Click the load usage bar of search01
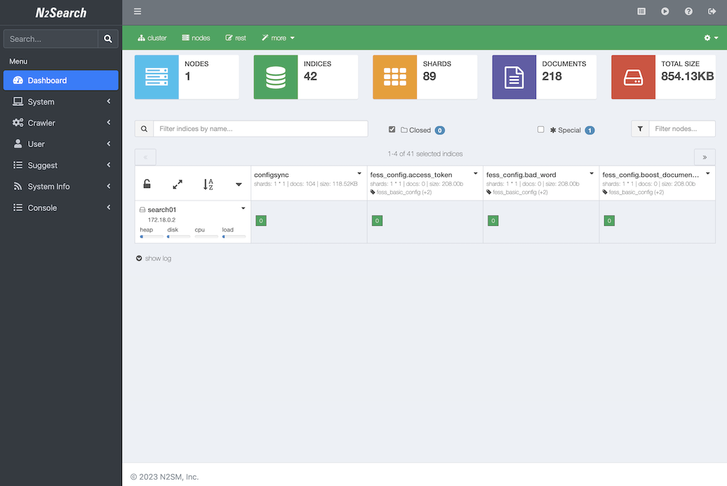Screen dimensions: 727x486 pos(234,237)
